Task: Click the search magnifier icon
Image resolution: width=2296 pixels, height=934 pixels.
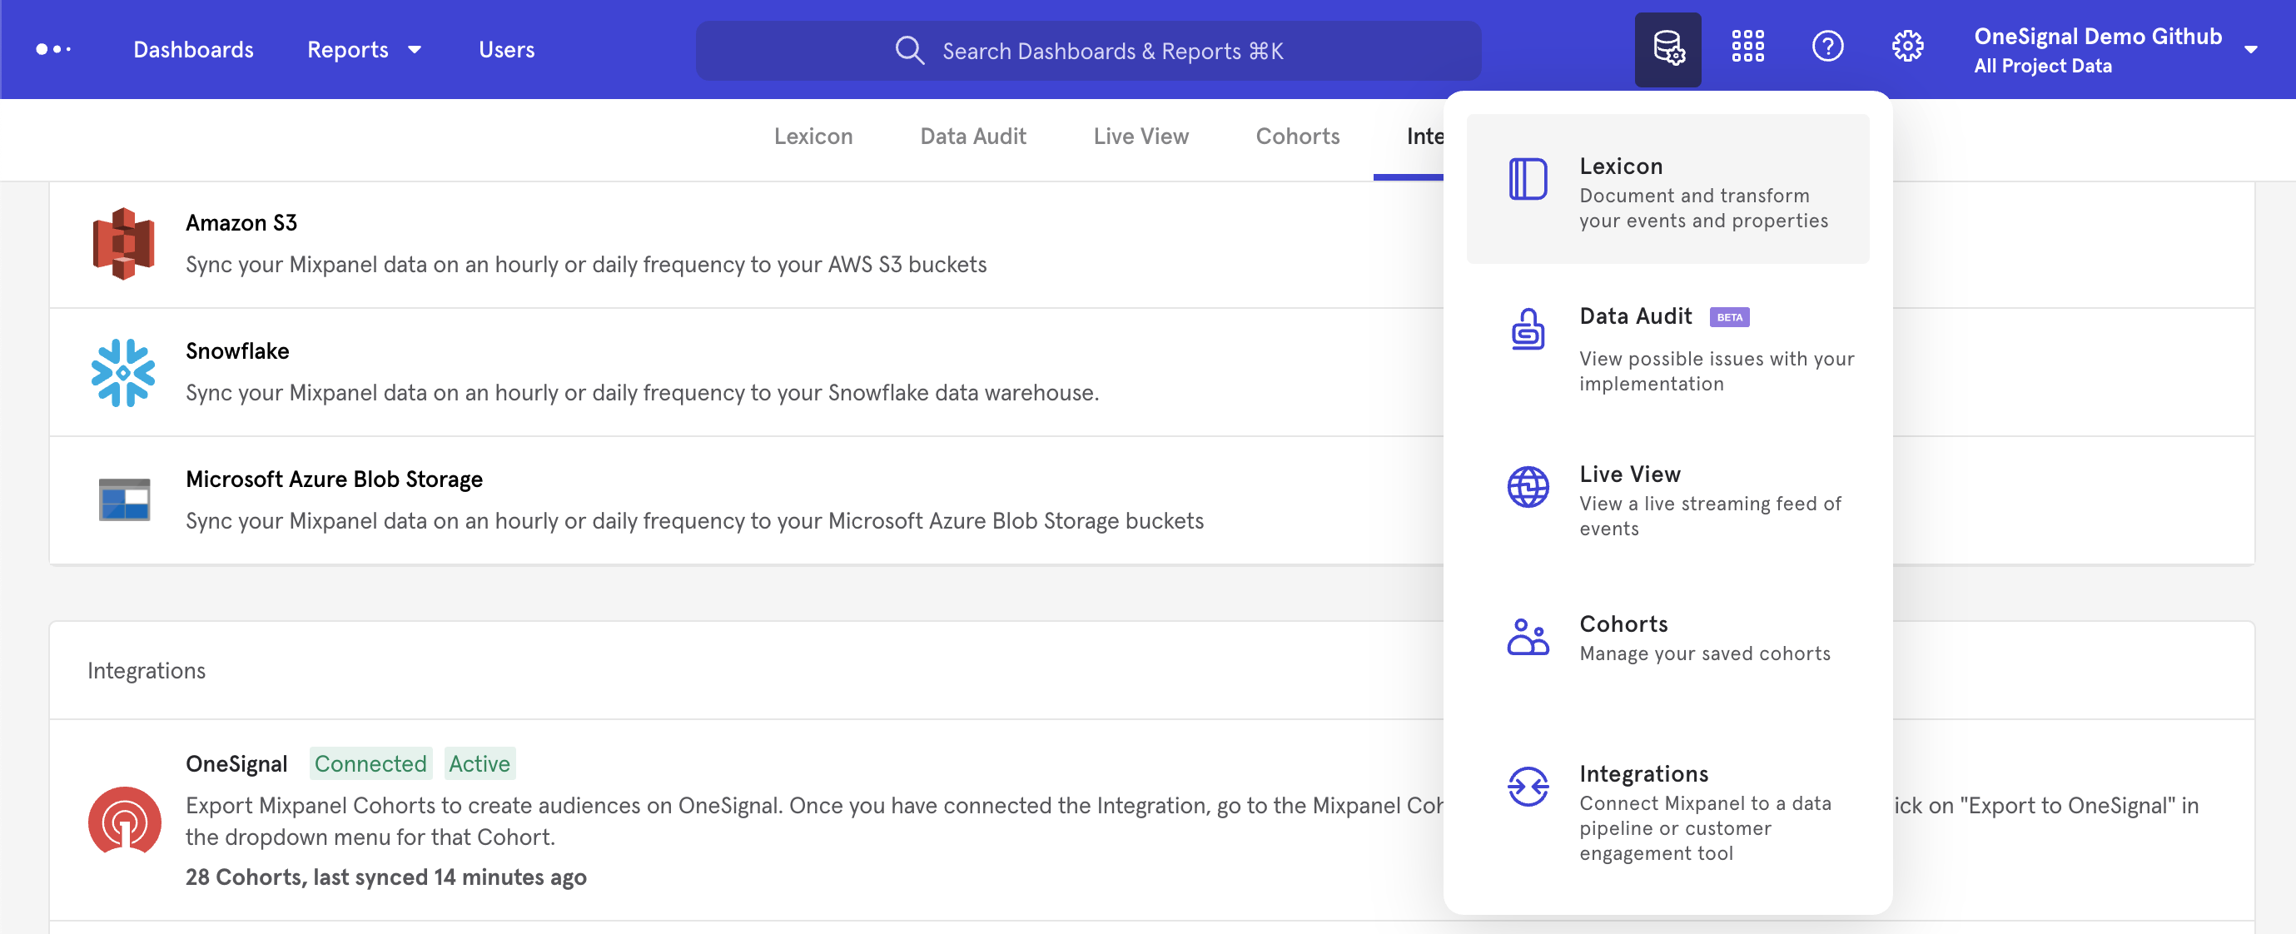Action: click(x=909, y=50)
